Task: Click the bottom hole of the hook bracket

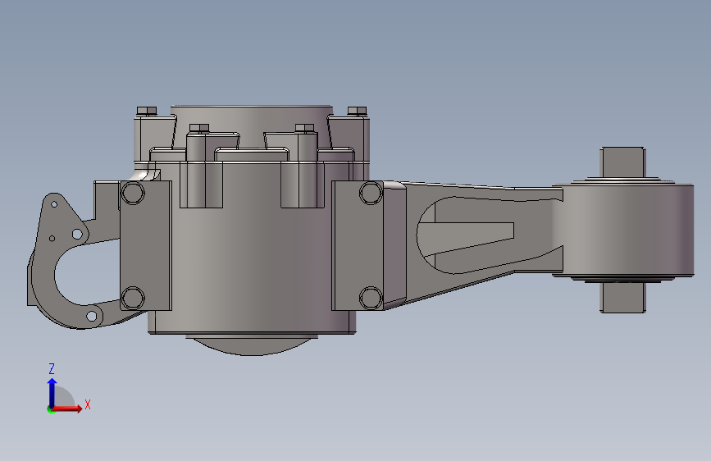Action: click(x=92, y=316)
